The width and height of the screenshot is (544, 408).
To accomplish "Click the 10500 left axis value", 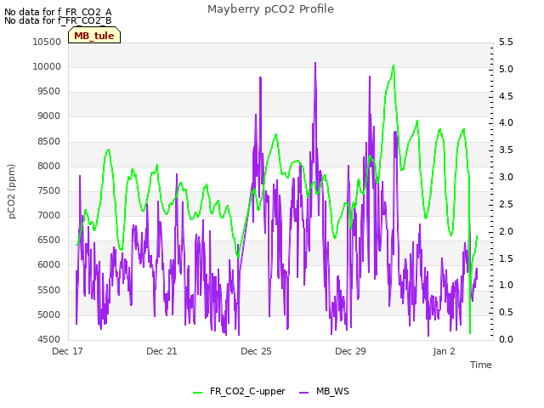I will tap(47, 42).
